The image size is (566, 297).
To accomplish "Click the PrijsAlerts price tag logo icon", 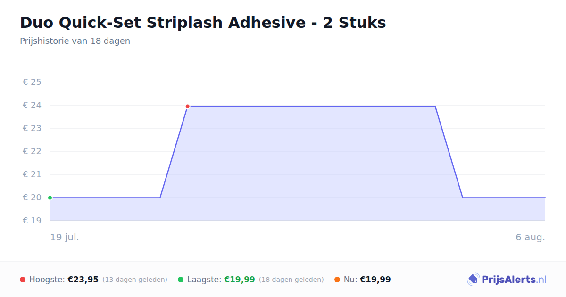I will [x=473, y=280].
